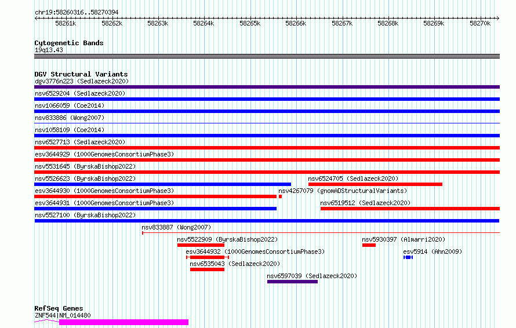Click the 58264k ruler mark

[x=204, y=23]
